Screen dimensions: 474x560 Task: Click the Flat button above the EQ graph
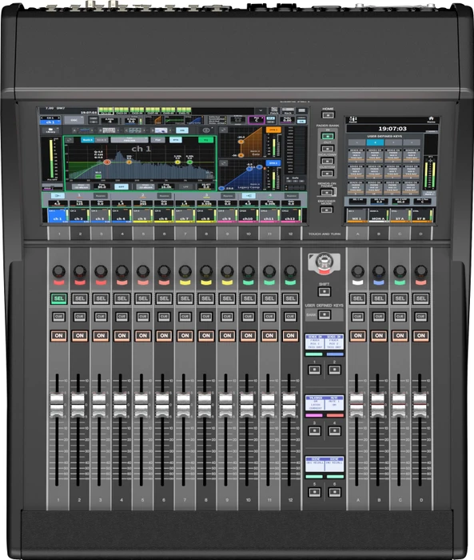157,140
